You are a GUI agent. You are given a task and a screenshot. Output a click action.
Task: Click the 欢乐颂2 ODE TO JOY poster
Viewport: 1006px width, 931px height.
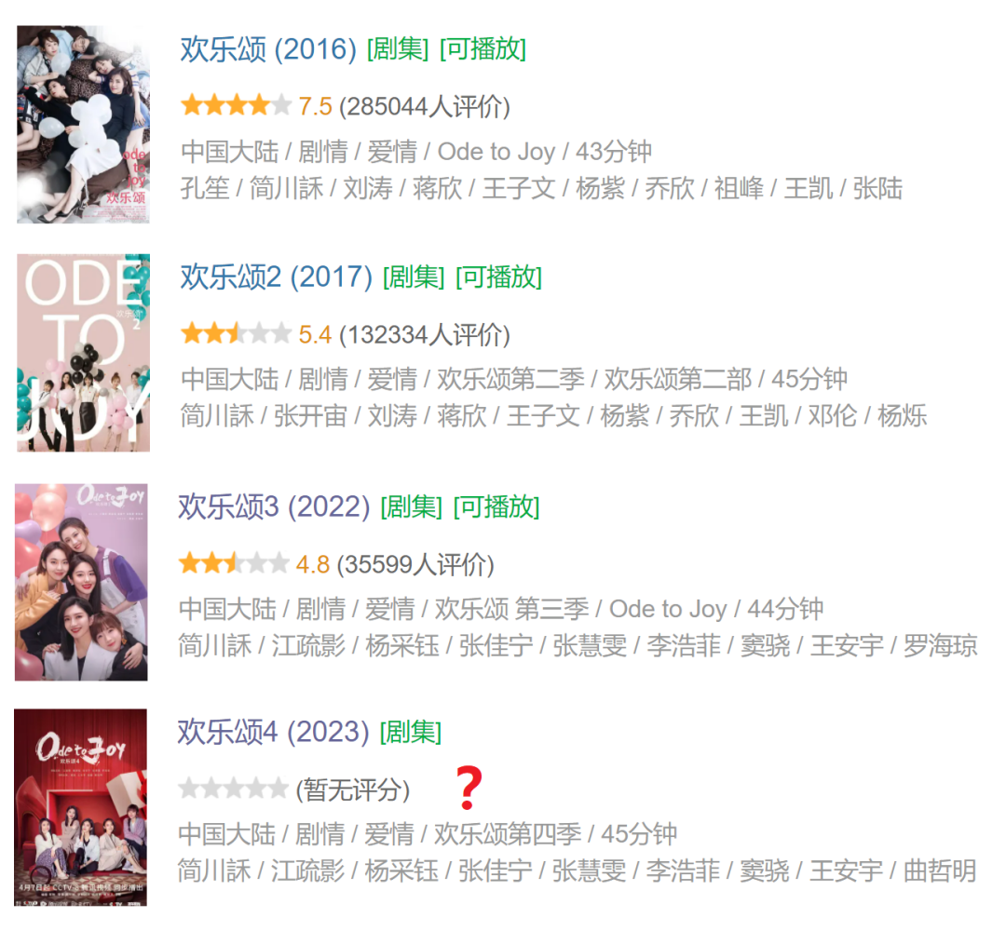83,353
